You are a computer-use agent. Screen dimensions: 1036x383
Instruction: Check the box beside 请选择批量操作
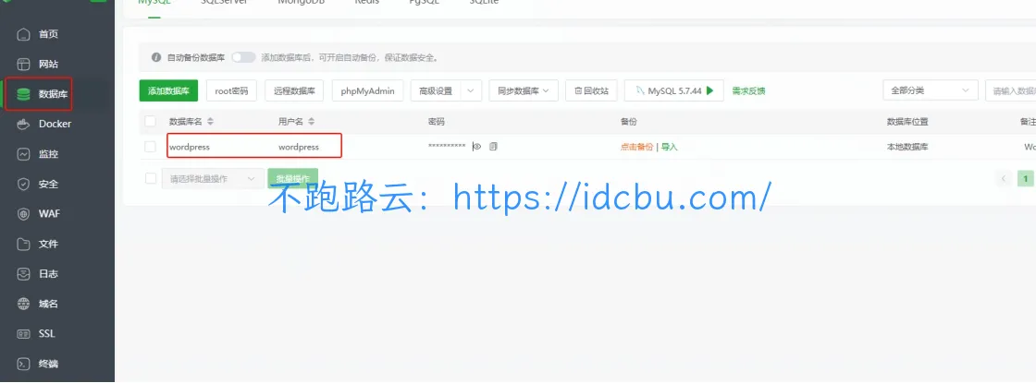[x=150, y=178]
